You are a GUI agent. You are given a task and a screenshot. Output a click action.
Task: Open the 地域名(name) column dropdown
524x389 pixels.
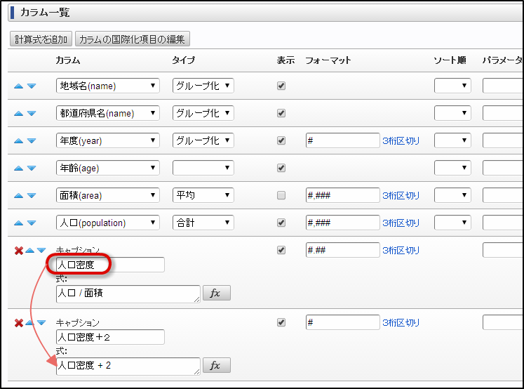[x=108, y=86]
